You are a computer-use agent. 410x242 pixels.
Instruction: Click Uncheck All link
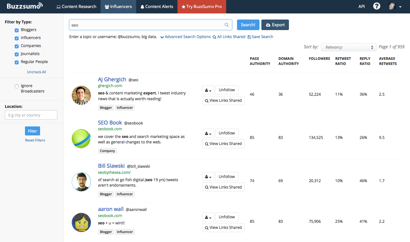[x=37, y=72]
